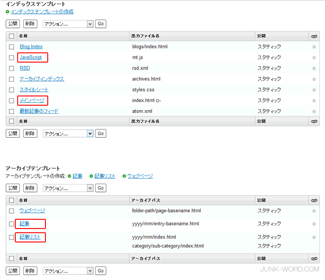Toggle select-all checkbox in archive template table header
The width and height of the screenshot is (325, 280).
click(12, 200)
